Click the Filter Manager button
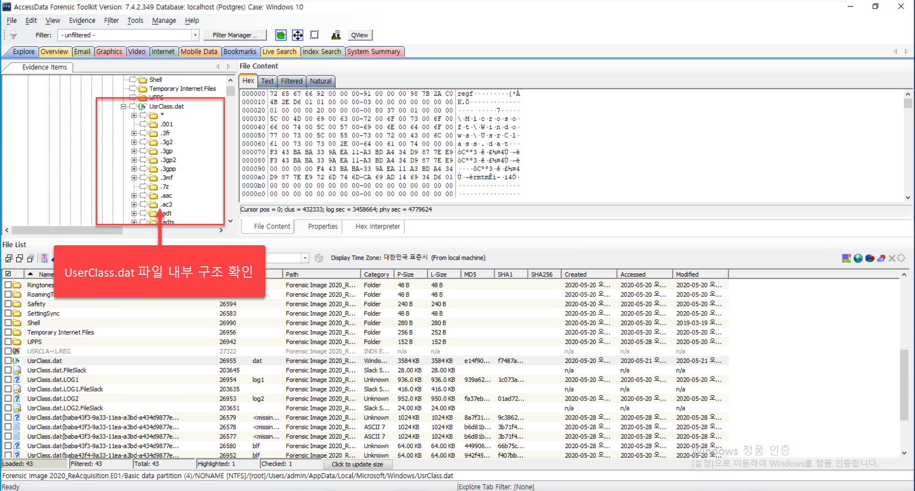The height and width of the screenshot is (491, 915). [234, 35]
